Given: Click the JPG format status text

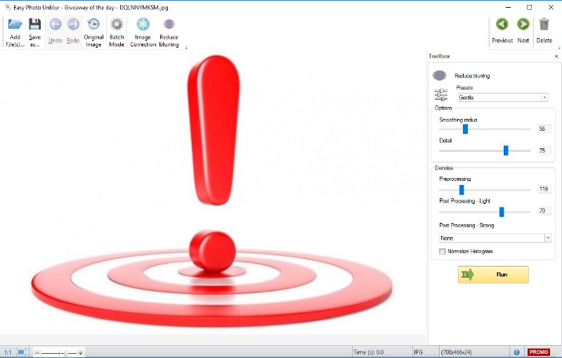Looking at the screenshot, I should (418, 352).
